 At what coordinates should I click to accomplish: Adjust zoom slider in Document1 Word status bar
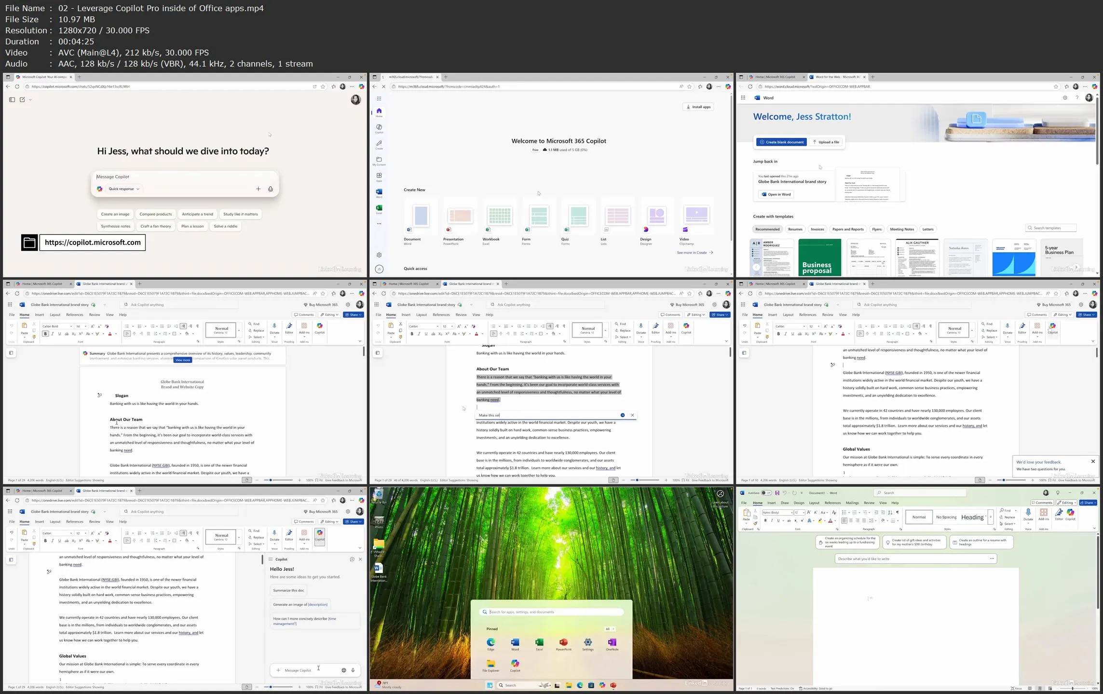point(1072,689)
